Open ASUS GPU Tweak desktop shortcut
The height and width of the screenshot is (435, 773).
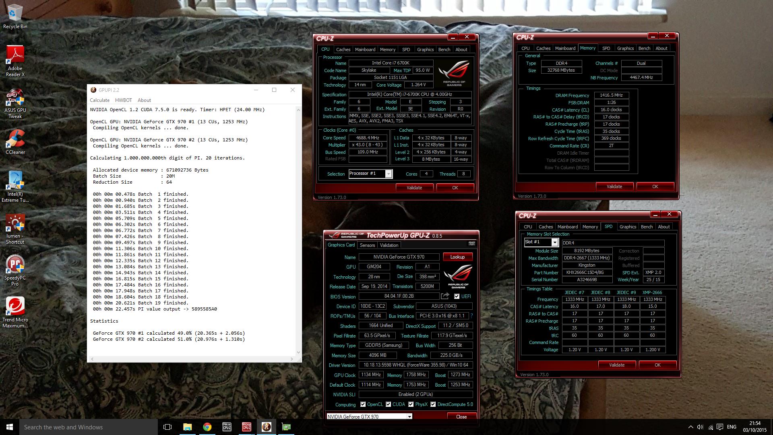pos(15,104)
